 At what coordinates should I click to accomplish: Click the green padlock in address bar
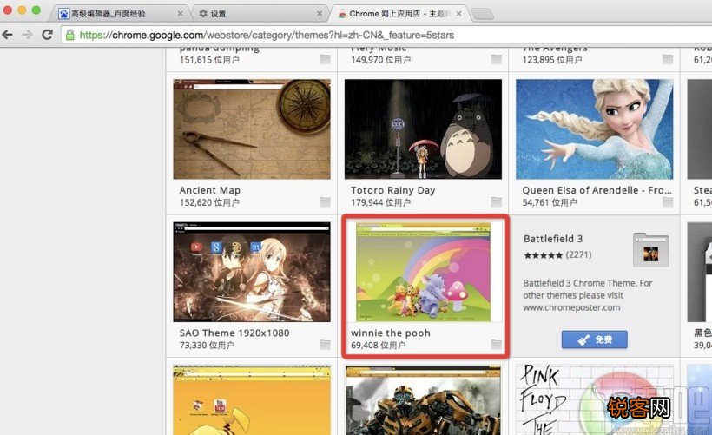(x=70, y=35)
